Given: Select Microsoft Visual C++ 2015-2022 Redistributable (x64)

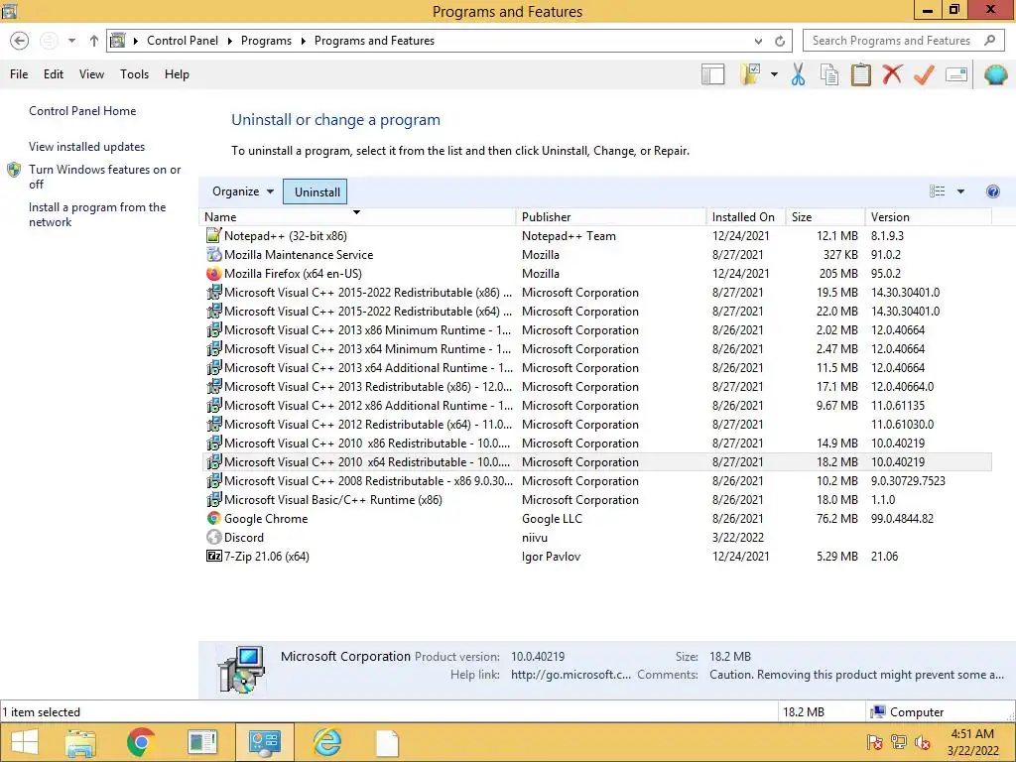Looking at the screenshot, I should 596,311.
